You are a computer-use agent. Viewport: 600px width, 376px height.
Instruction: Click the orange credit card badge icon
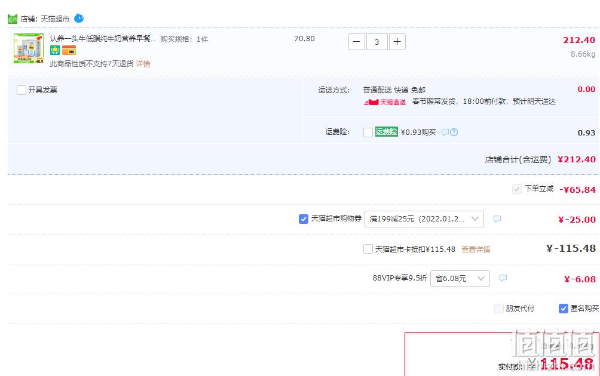[69, 50]
